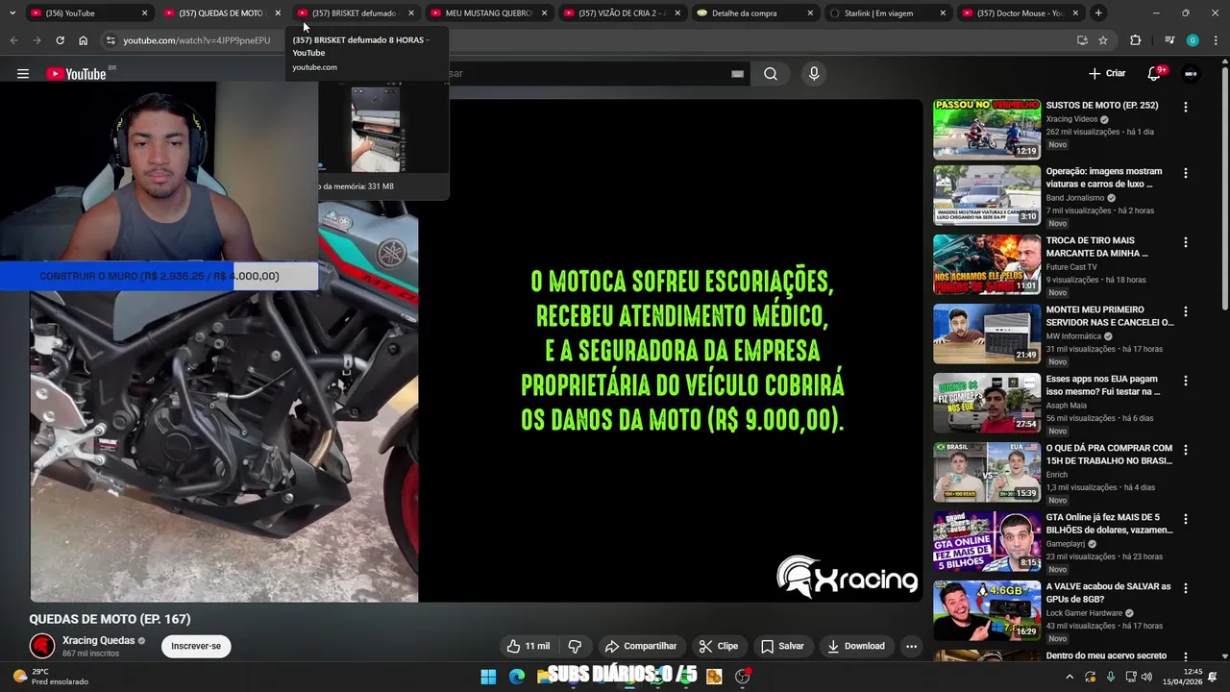Image resolution: width=1230 pixels, height=692 pixels.
Task: Open the Enrich 15H DE TRABALHO video thumbnail
Action: (987, 472)
